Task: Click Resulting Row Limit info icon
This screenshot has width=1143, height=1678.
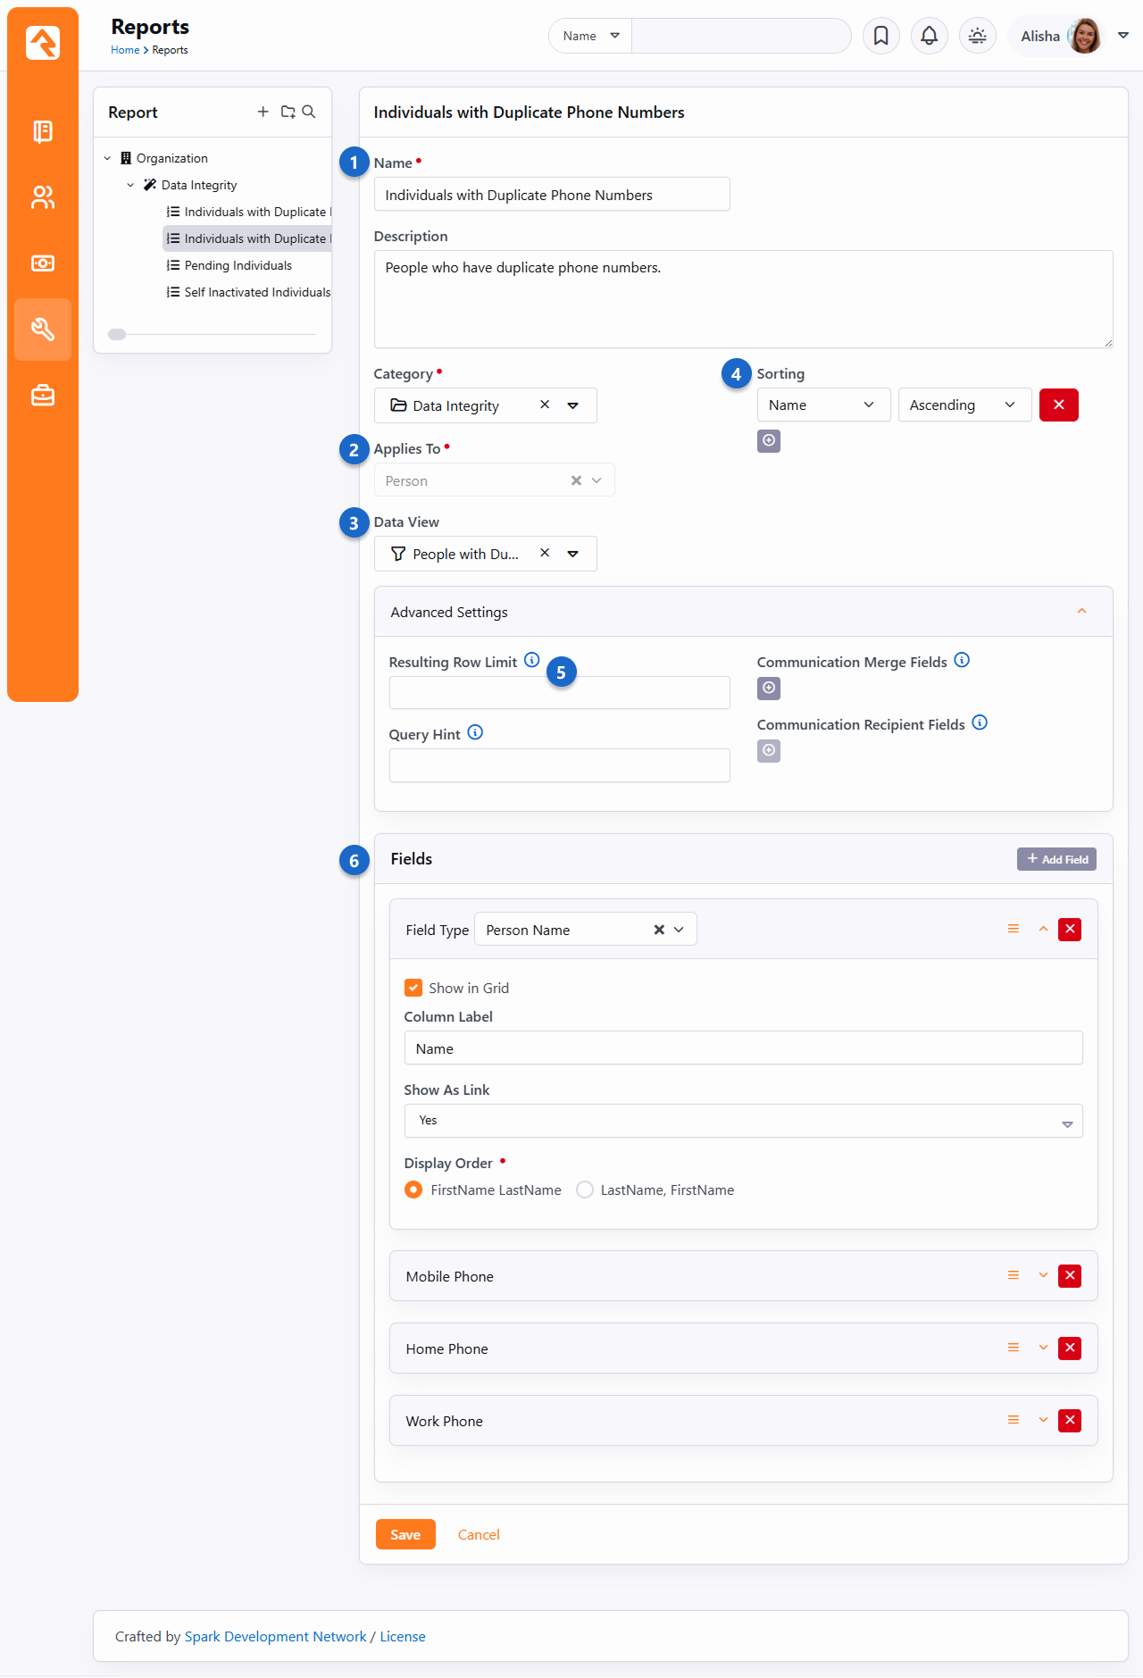Action: (x=531, y=660)
